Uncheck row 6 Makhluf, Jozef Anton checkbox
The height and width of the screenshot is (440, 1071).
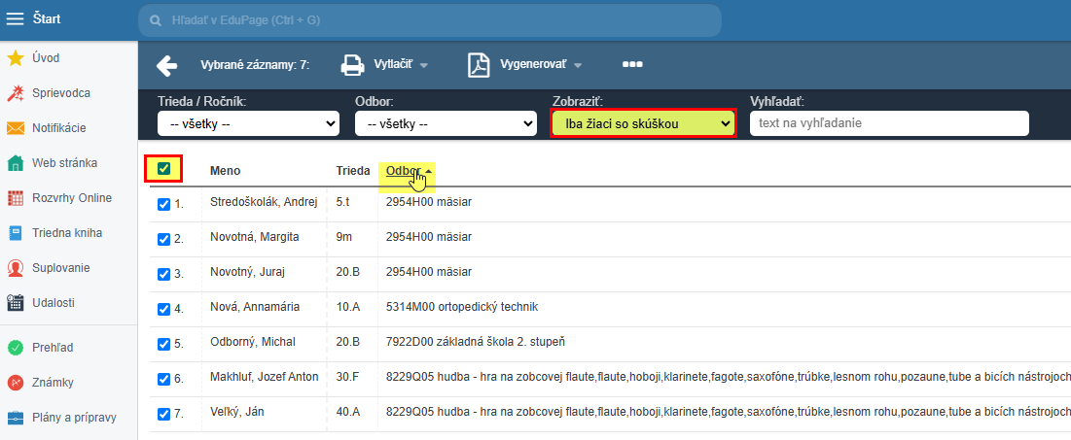(164, 379)
